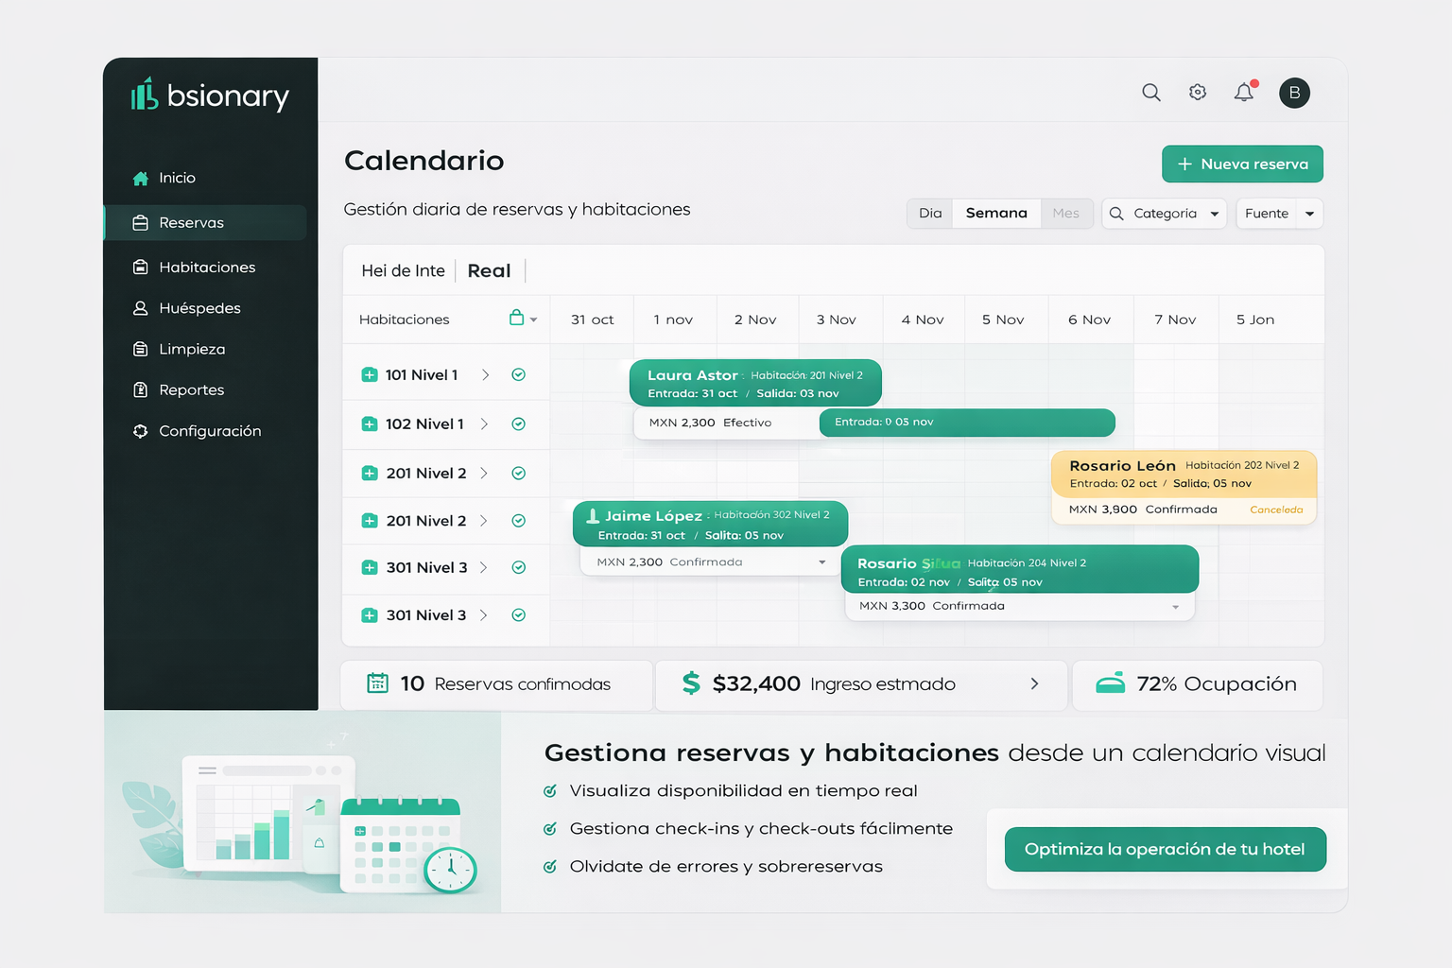Click Optimiza la operación de tu hotel

coord(1165,849)
